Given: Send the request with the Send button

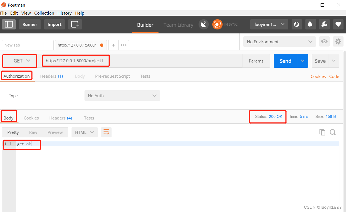Looking at the screenshot, I should (x=286, y=61).
